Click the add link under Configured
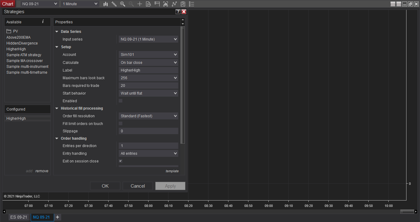The height and width of the screenshot is (222, 420). [x=29, y=171]
